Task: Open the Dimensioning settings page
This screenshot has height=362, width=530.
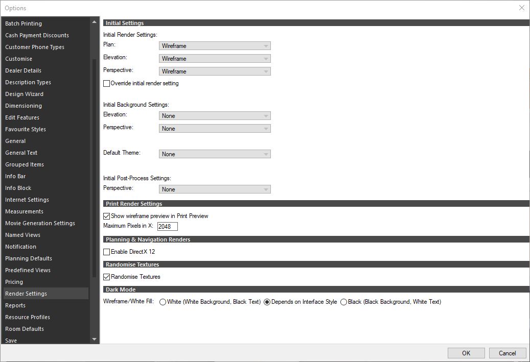Action: [x=24, y=105]
